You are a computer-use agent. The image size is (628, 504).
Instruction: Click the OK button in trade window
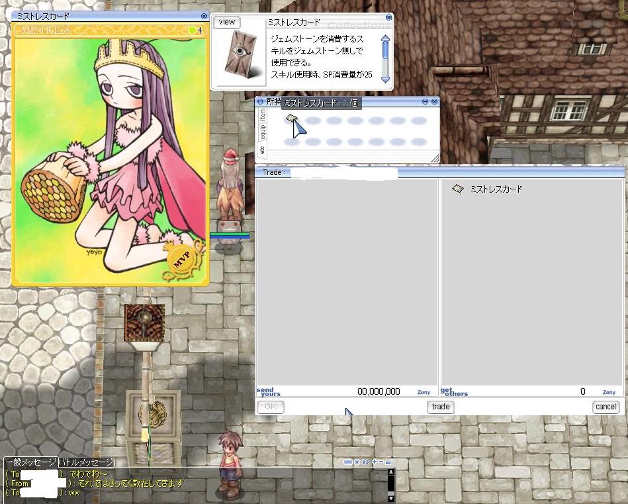point(271,407)
